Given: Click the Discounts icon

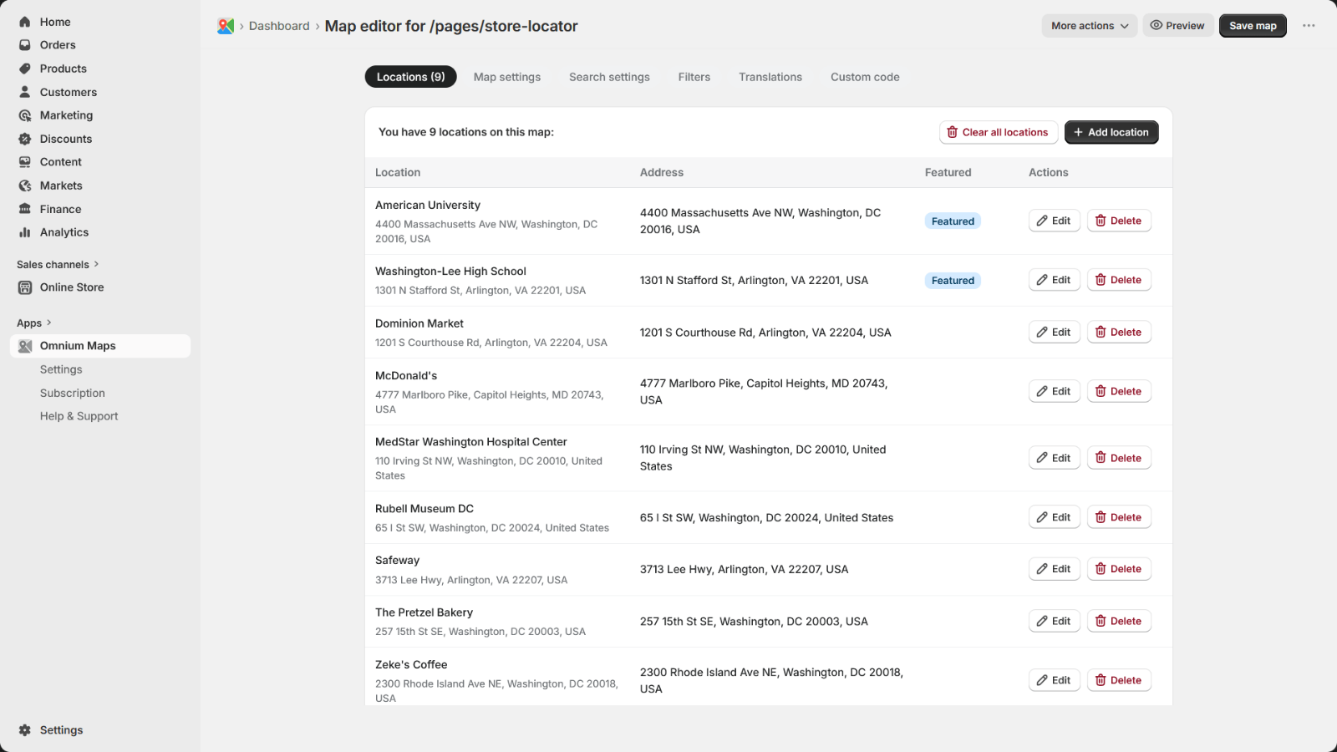Looking at the screenshot, I should (25, 139).
